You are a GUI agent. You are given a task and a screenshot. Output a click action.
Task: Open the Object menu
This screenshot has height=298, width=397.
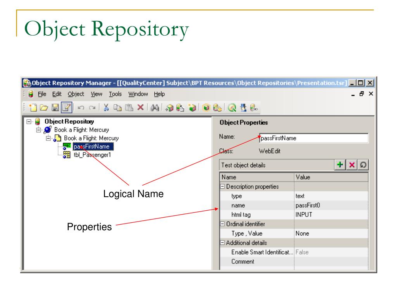[x=76, y=94]
